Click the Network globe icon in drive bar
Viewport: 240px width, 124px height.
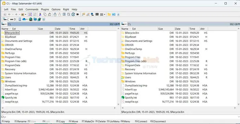tap(31, 19)
